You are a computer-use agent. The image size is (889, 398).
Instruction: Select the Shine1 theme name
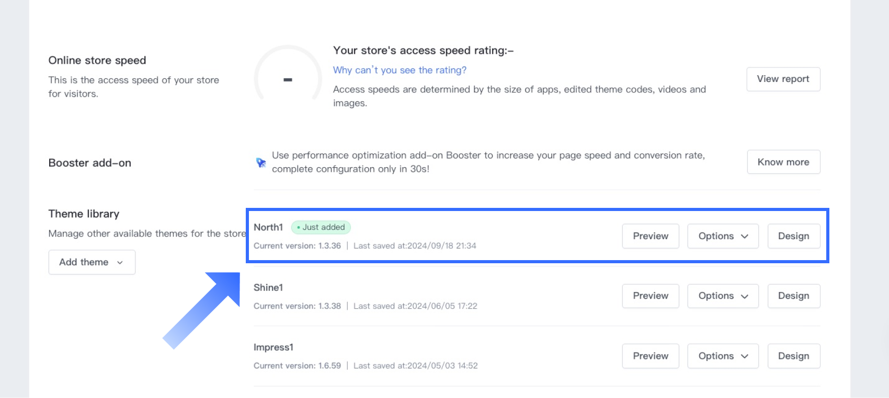[x=268, y=287]
